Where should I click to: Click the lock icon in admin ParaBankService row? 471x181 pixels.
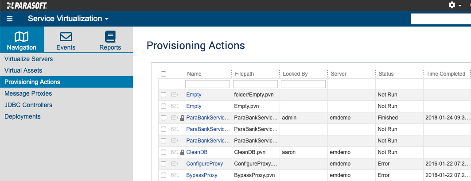182,118
